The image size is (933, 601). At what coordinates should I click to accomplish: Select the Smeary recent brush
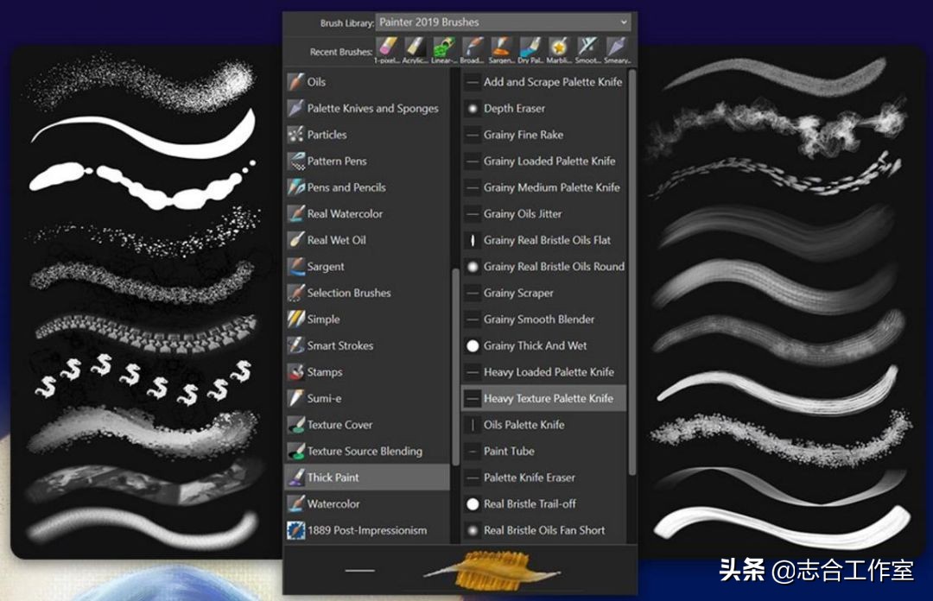(615, 50)
